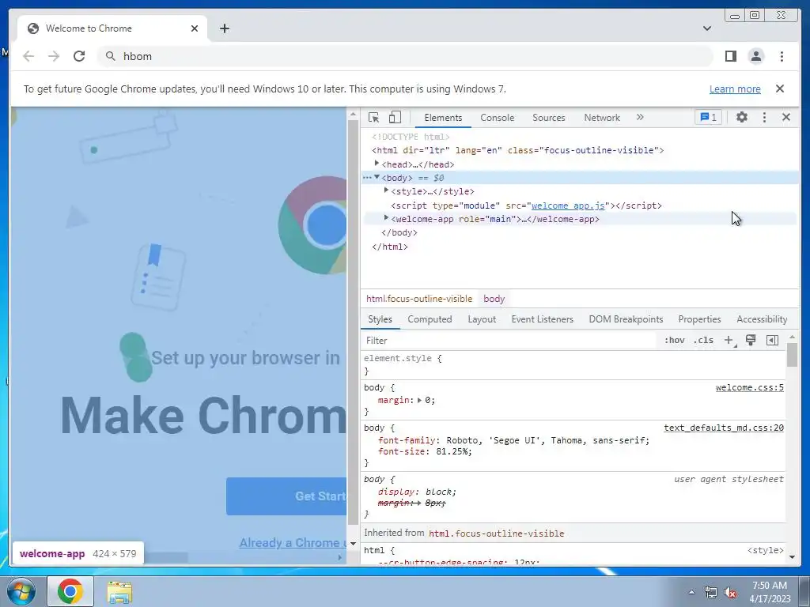This screenshot has width=810, height=607.
Task: Collapse the body element node
Action: pos(377,177)
